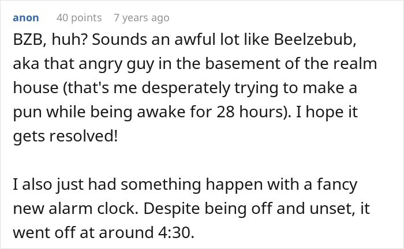404x249 pixels.
Task: Click the word house starting third line
Action: (x=36, y=88)
